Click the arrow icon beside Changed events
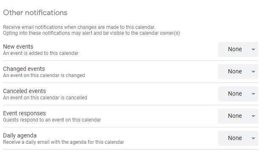This screenshot has width=271, height=161. coord(253,72)
